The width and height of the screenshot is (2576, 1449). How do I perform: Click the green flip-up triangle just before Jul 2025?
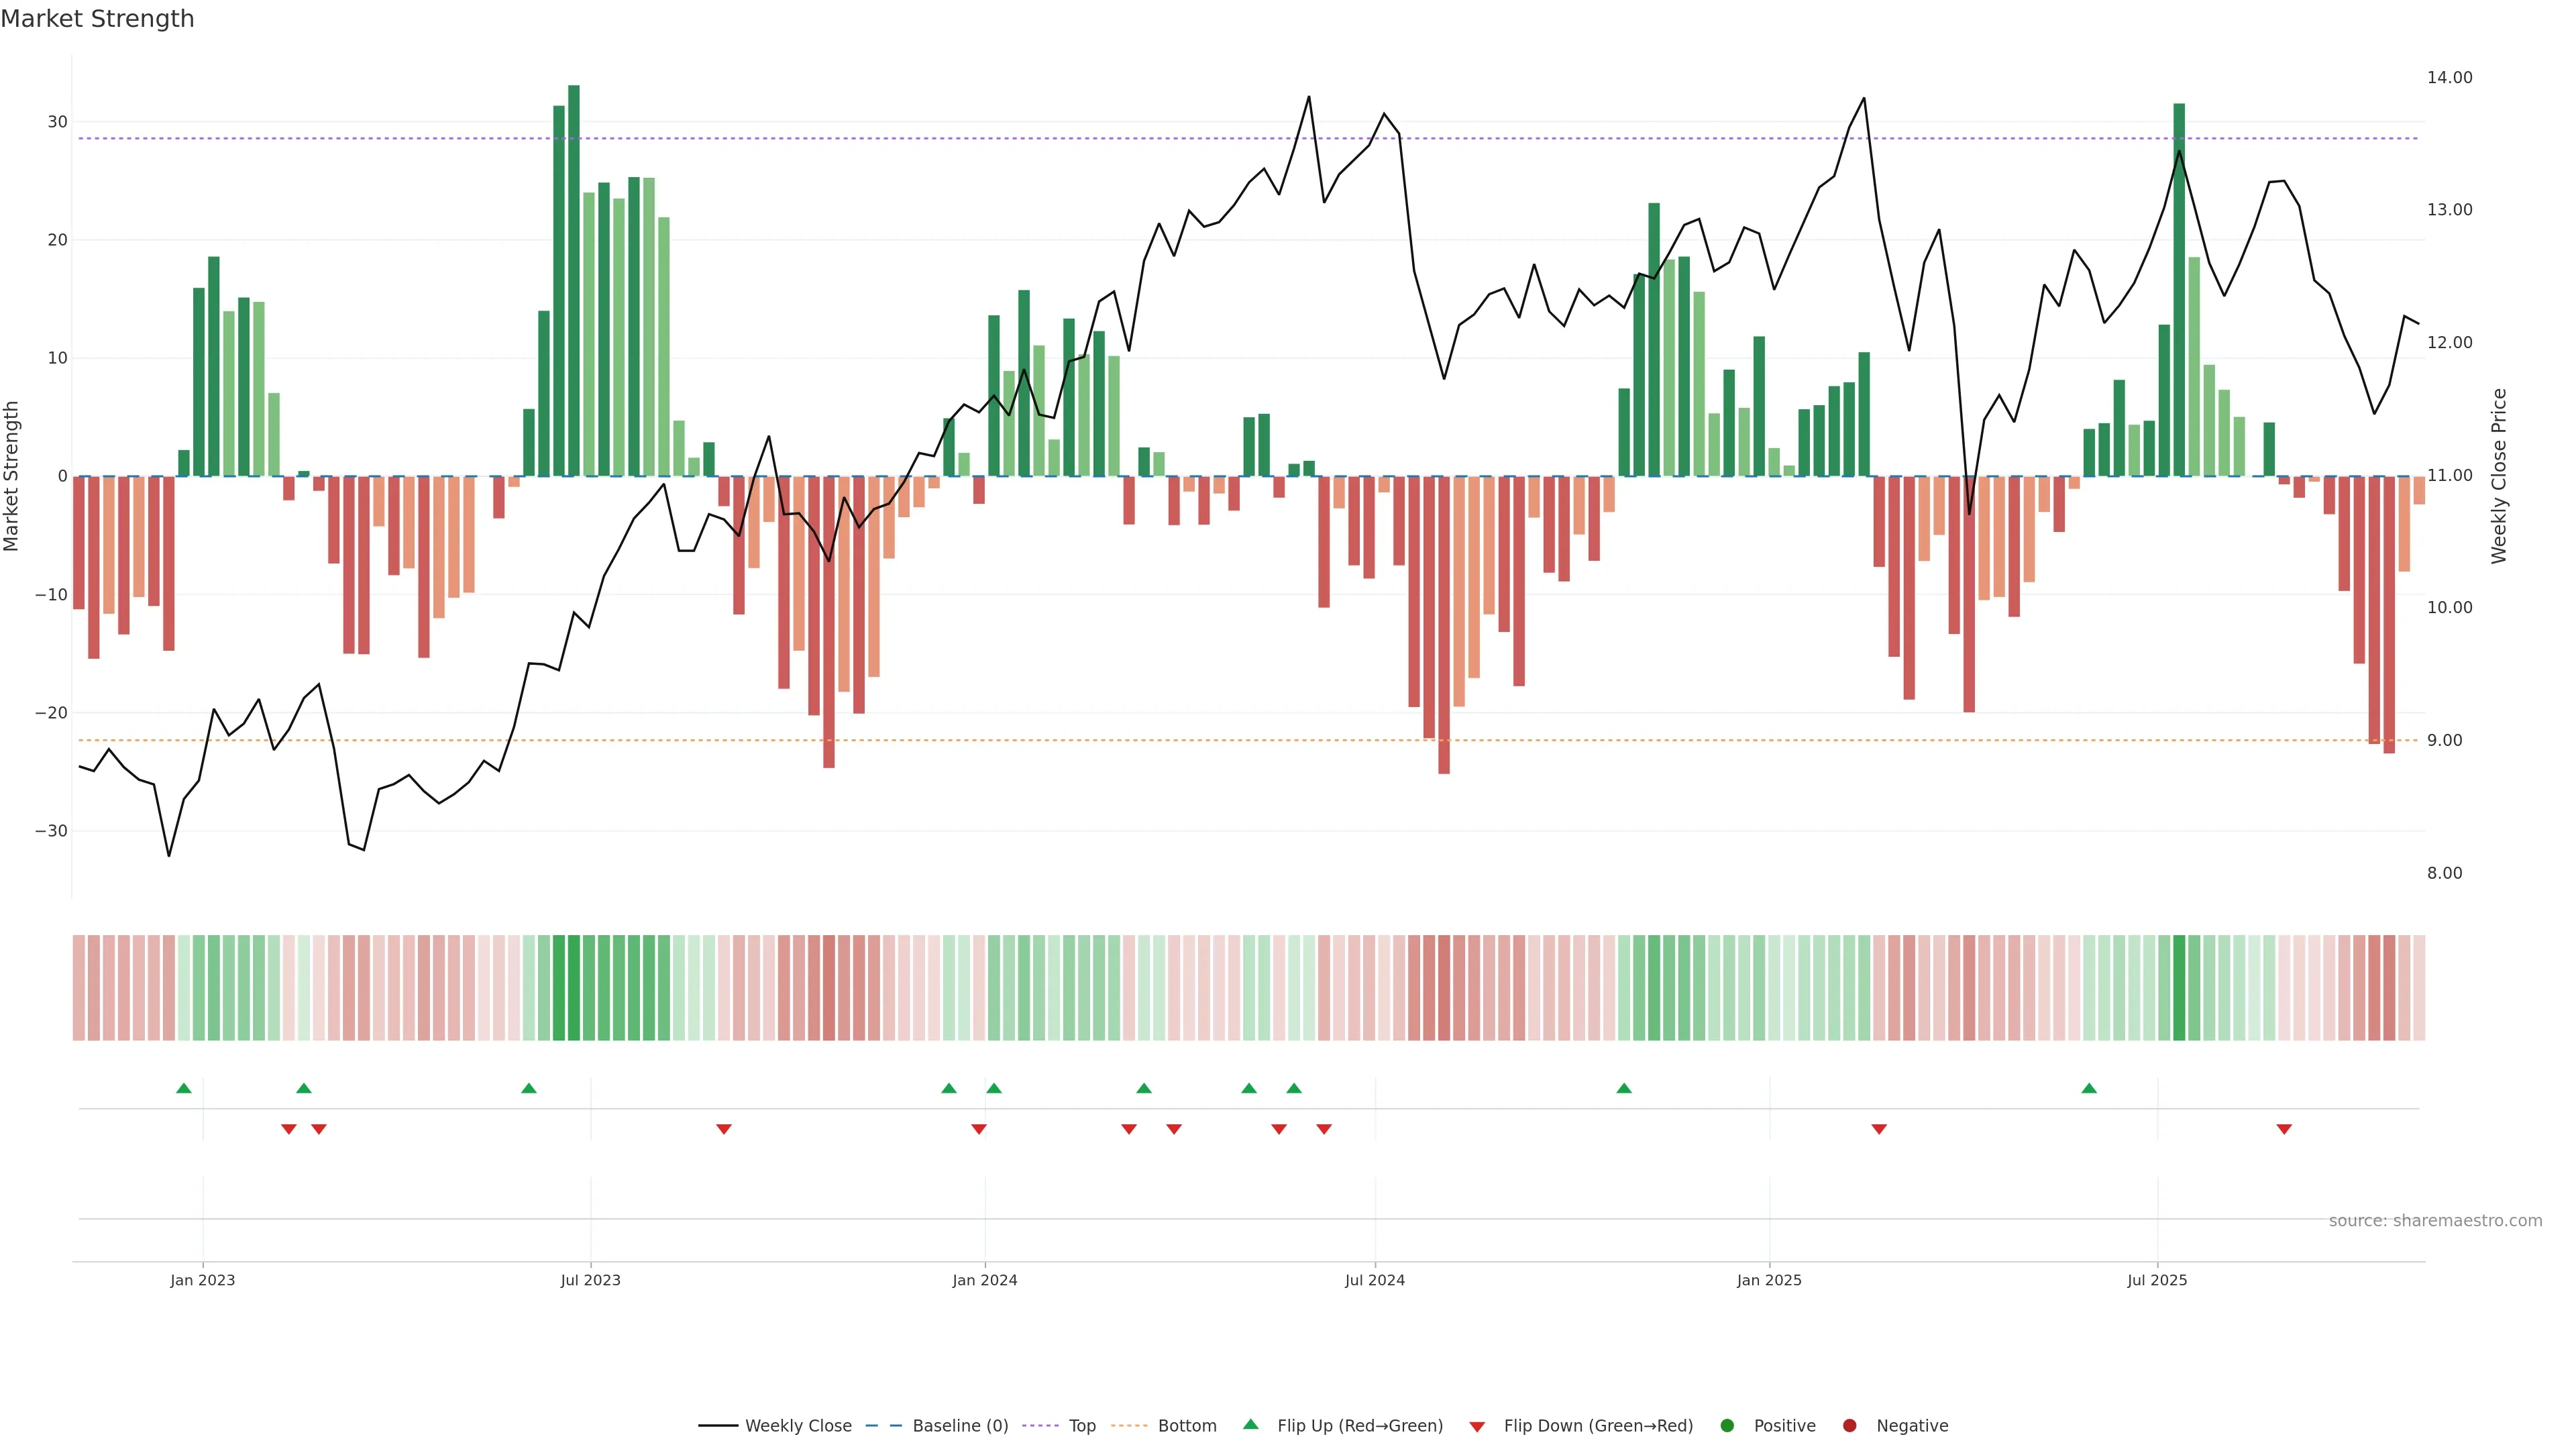click(2089, 1088)
